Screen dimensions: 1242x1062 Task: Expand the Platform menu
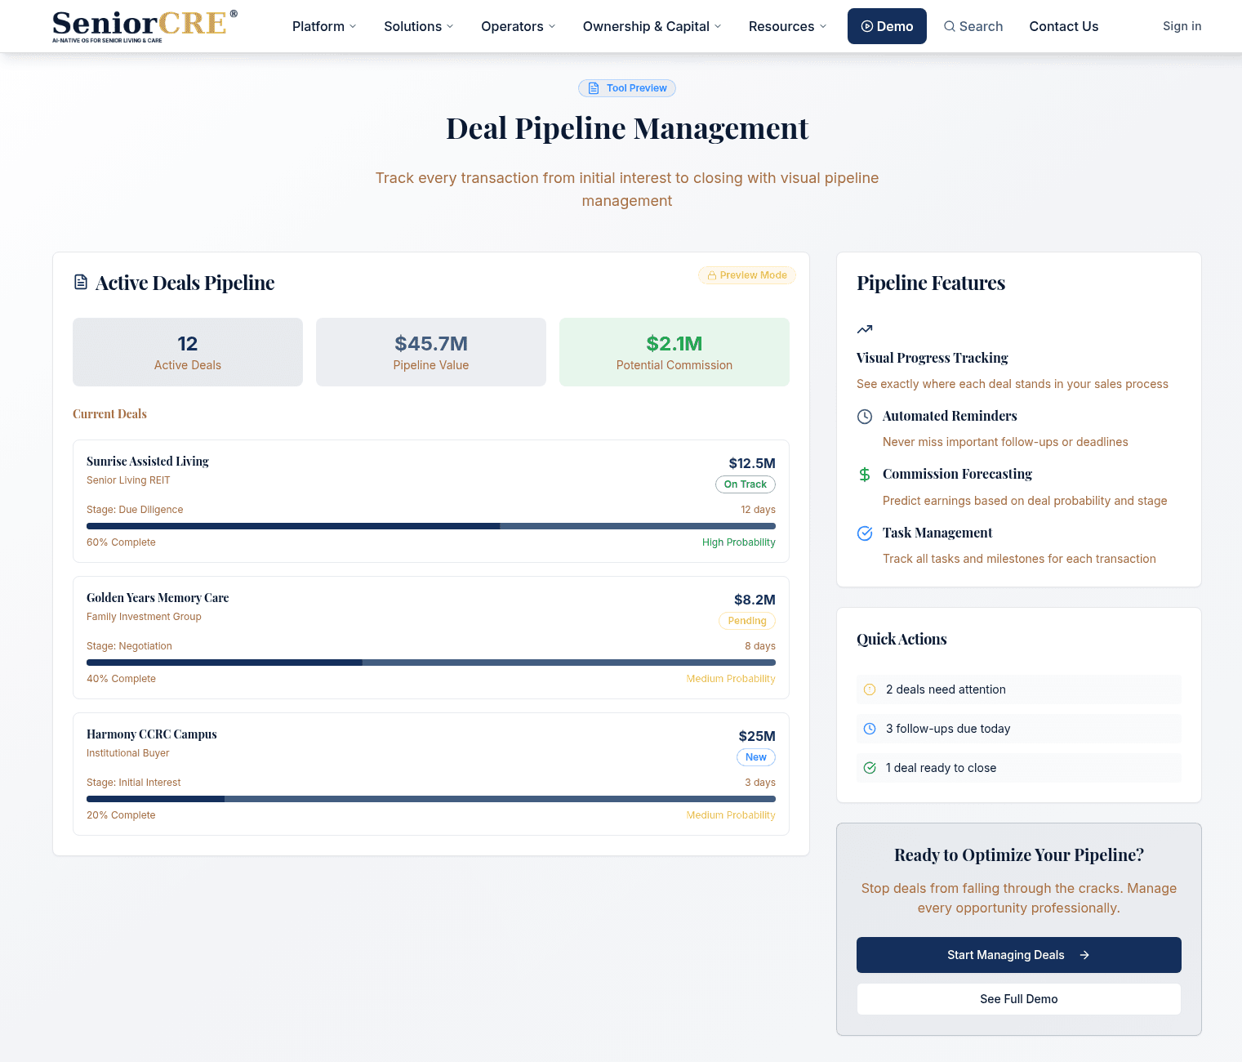pyautogui.click(x=324, y=26)
